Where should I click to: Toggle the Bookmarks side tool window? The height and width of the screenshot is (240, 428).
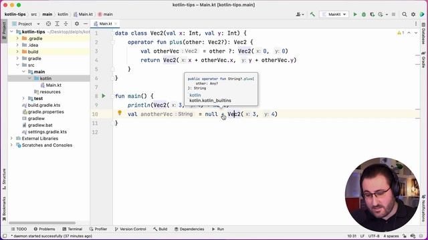[x=4, y=209]
